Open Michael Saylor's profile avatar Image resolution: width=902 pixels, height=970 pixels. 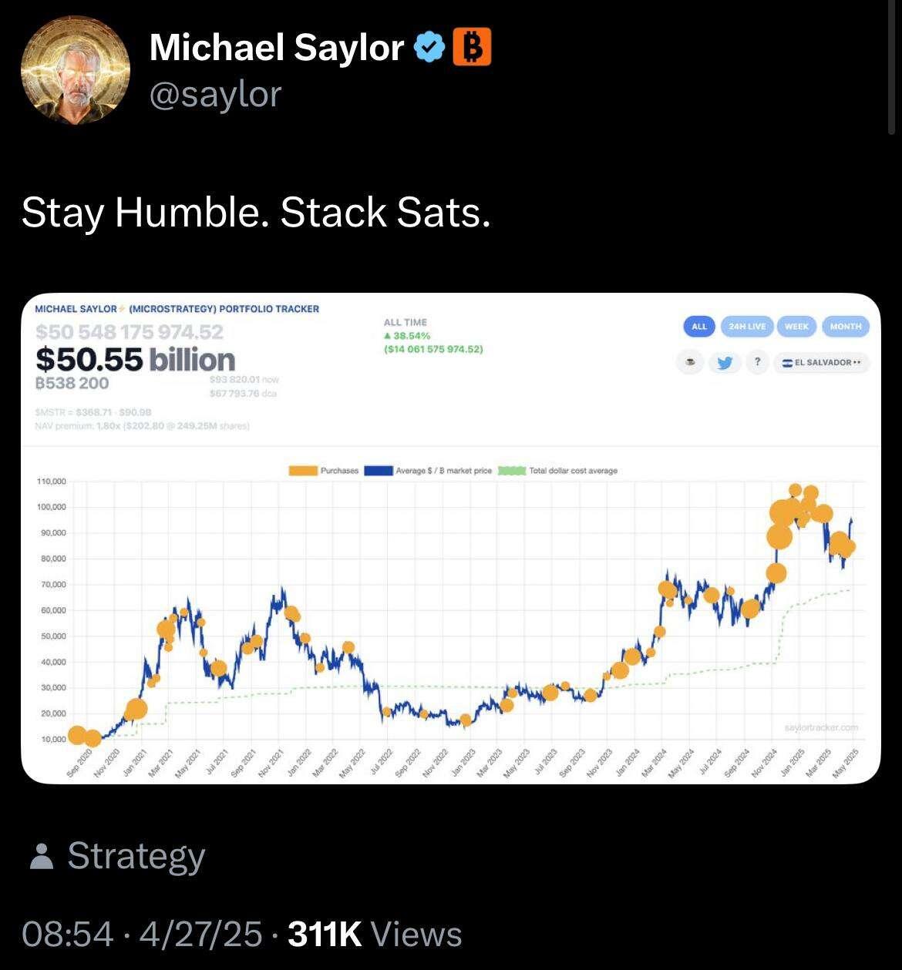point(76,70)
